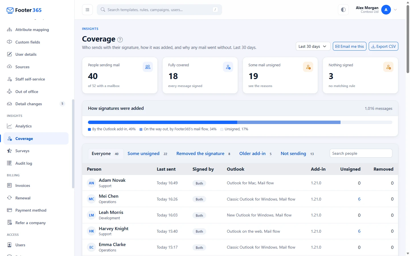This screenshot has width=410, height=256.
Task: Open the Surveys page
Action: point(36,151)
